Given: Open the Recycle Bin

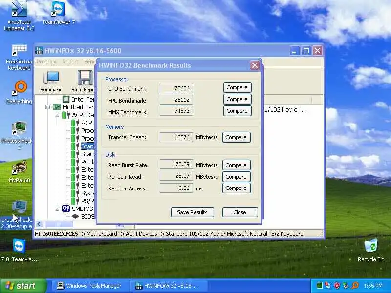Looking at the screenshot, I should pyautogui.click(x=371, y=251).
